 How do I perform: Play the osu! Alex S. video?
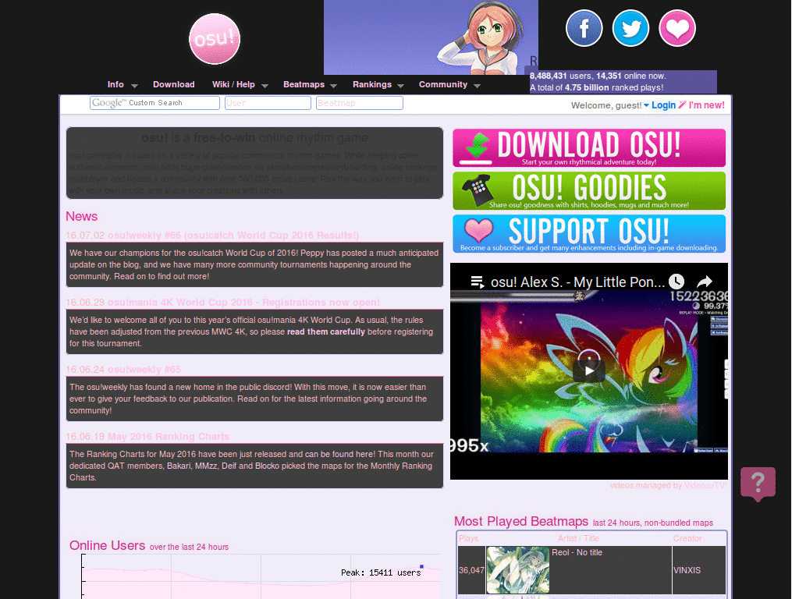click(x=589, y=370)
